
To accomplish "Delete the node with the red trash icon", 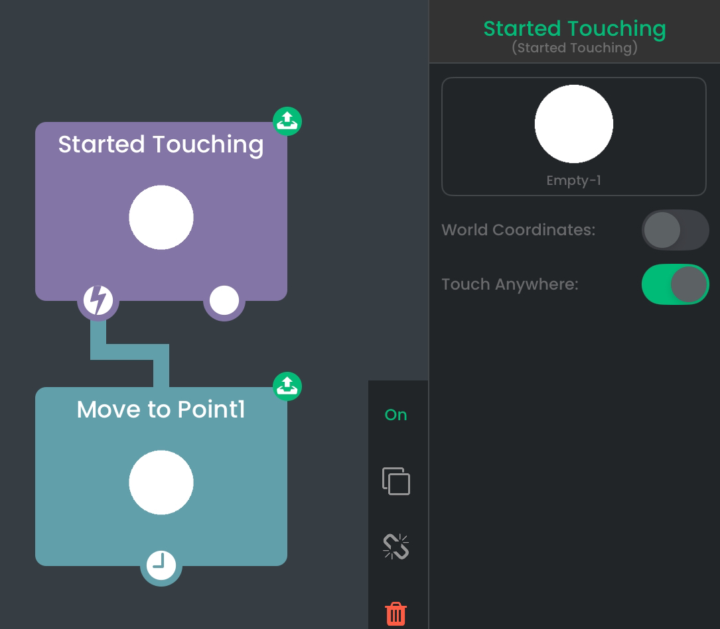I will point(396,614).
